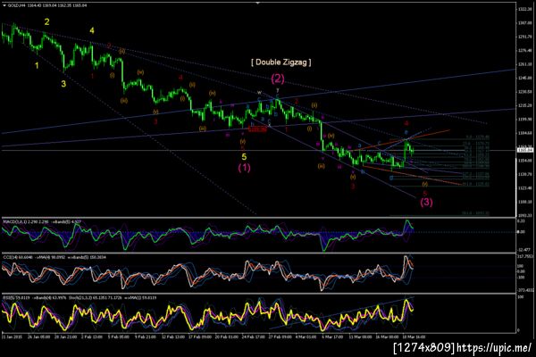Select the pink (3) wave label
This screenshot has width=536, height=357.
click(x=426, y=202)
